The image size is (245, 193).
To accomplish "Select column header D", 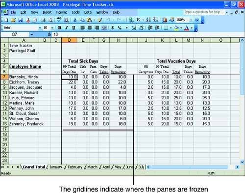I will pos(69,40).
